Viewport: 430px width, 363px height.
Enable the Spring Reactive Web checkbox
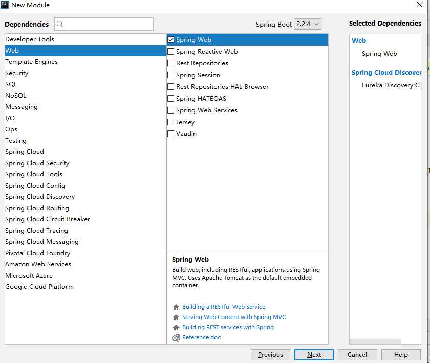tap(170, 52)
